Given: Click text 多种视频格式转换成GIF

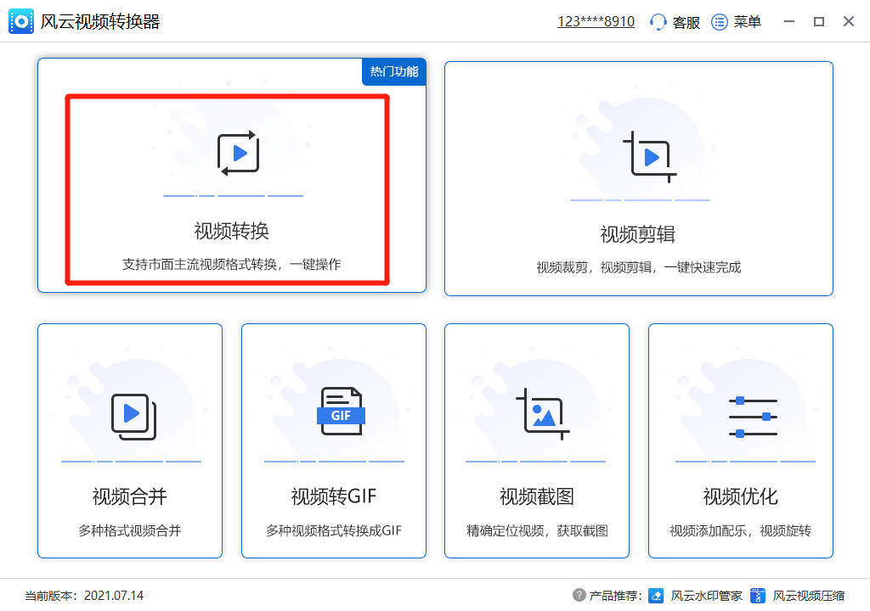Looking at the screenshot, I should pyautogui.click(x=333, y=530).
